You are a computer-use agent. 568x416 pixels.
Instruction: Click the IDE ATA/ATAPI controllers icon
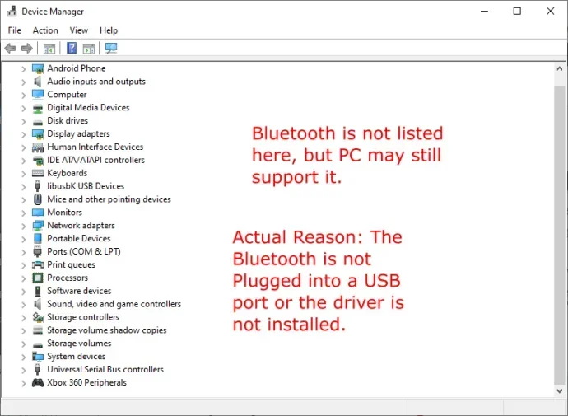point(38,160)
